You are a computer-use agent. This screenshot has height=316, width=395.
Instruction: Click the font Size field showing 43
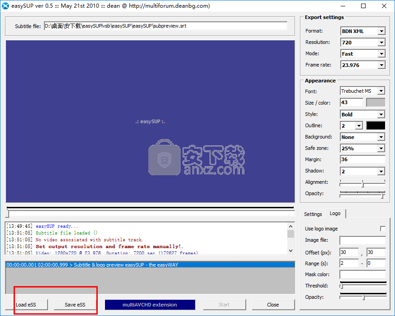[352, 103]
